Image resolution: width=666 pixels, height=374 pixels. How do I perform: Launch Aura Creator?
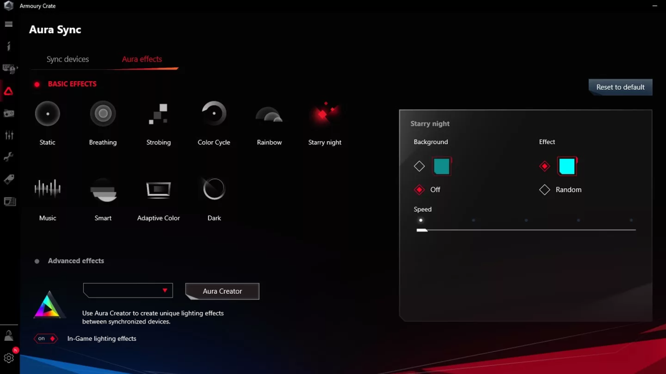point(222,291)
